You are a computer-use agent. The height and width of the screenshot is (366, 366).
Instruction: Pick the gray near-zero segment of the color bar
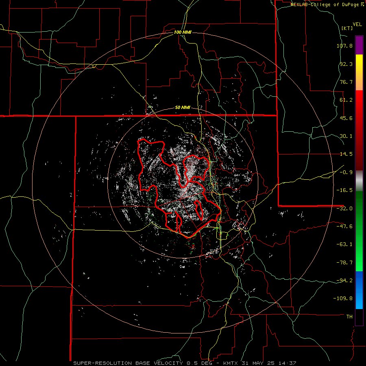[359, 181]
